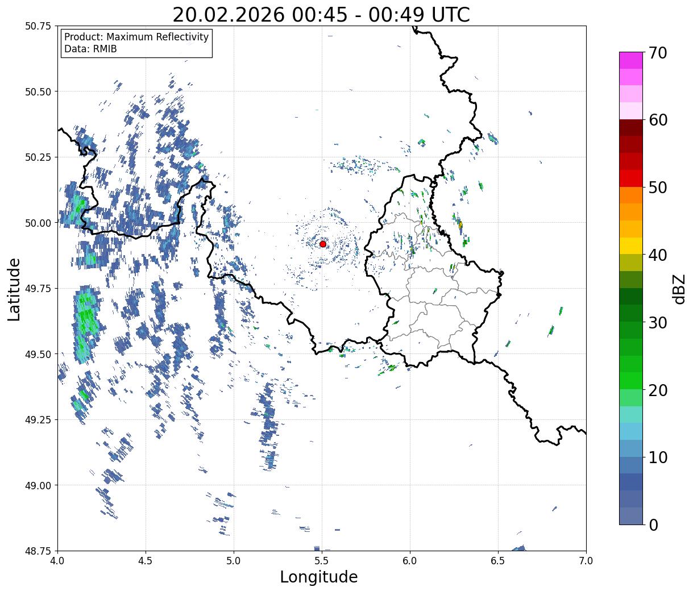Pick the bright red band above 50
Screen dimensions: 693x591
click(631, 178)
